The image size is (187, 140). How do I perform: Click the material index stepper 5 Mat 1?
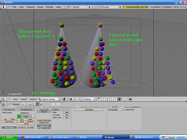(26, 116)
